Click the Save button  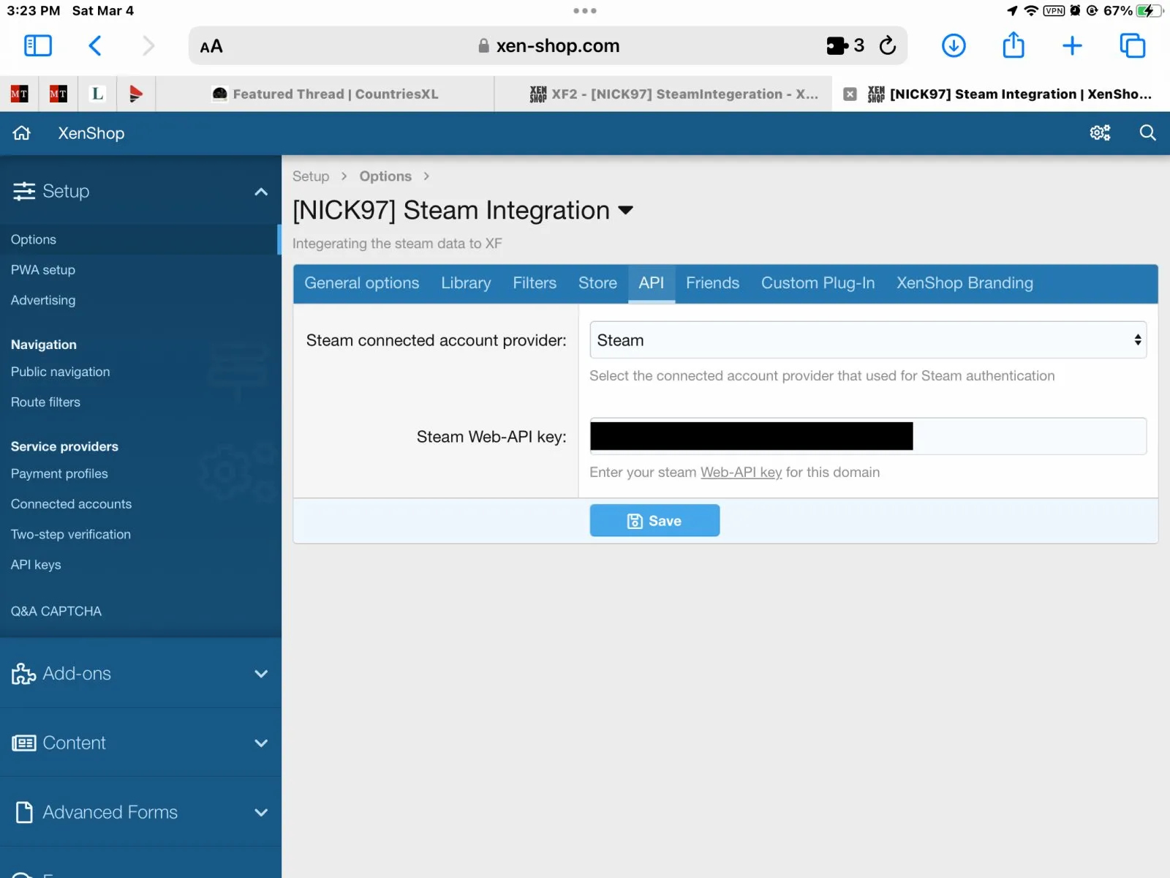[x=654, y=521]
